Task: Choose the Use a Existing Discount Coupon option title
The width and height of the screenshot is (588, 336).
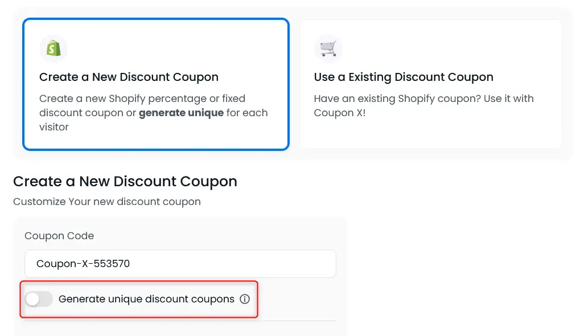Action: click(403, 77)
